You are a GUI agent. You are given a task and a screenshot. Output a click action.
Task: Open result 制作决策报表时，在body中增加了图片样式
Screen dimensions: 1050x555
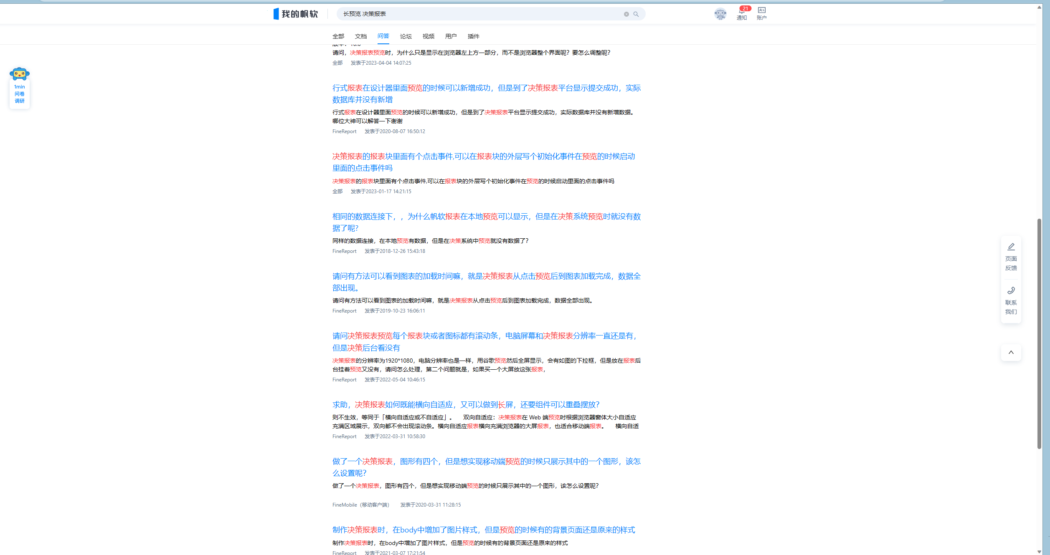(x=484, y=530)
